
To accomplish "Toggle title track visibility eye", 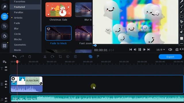I will click(6, 67).
